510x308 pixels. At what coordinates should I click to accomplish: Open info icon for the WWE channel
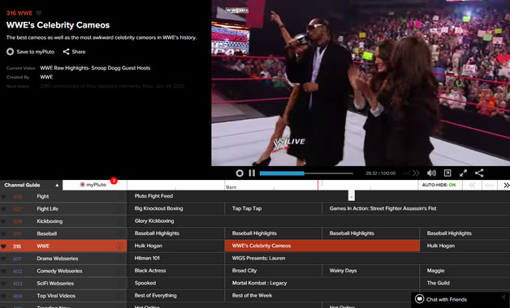tap(119, 246)
